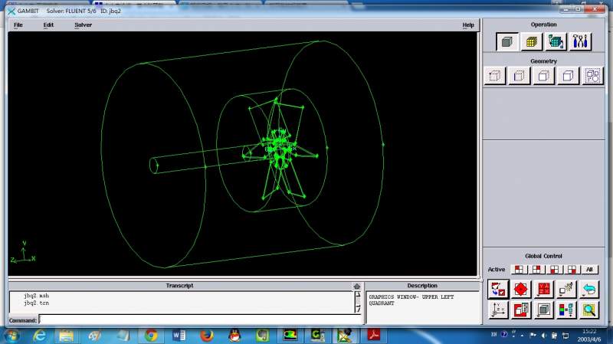
Task: Open the Help menu
Action: pos(468,25)
